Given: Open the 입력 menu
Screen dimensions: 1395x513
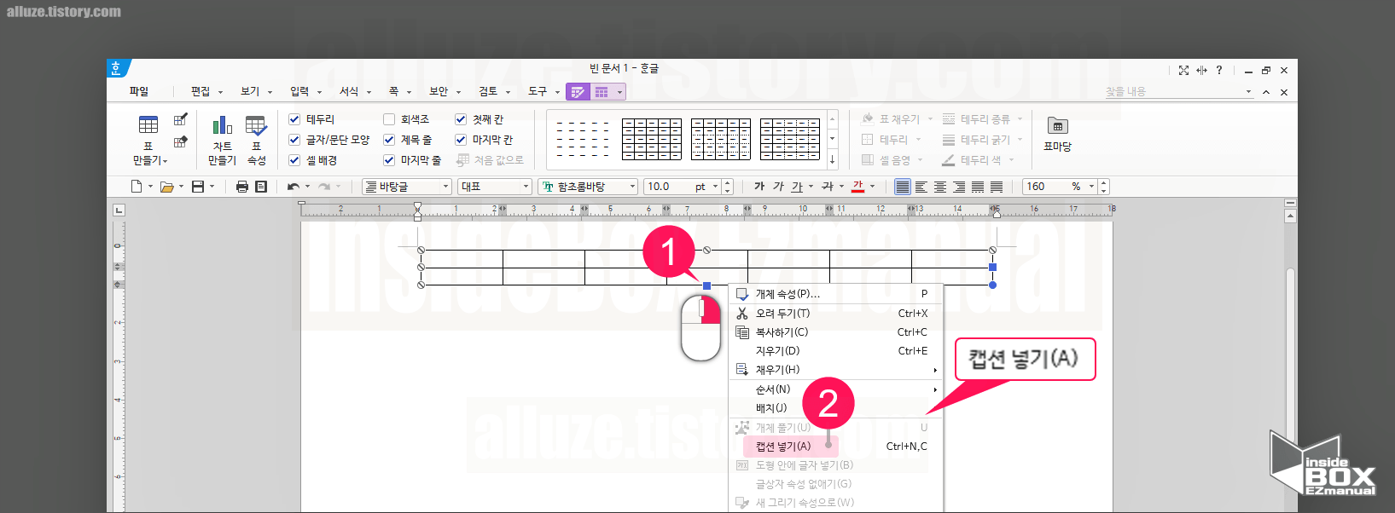Looking at the screenshot, I should 304,92.
